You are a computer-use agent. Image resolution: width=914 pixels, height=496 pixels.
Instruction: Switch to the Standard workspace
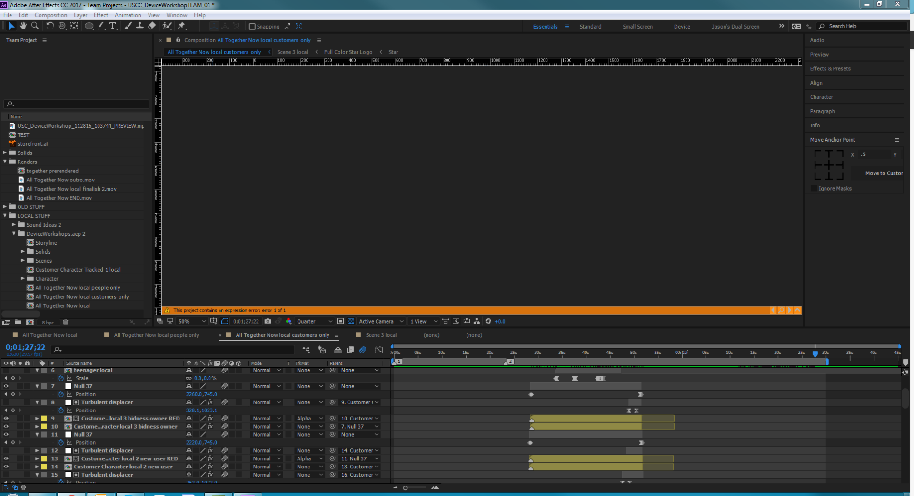click(590, 27)
